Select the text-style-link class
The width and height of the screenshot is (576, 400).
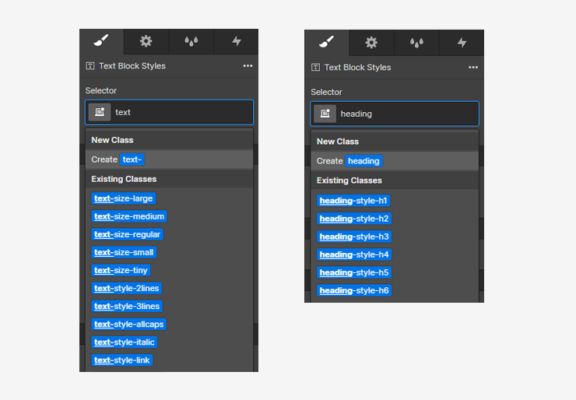coord(122,360)
